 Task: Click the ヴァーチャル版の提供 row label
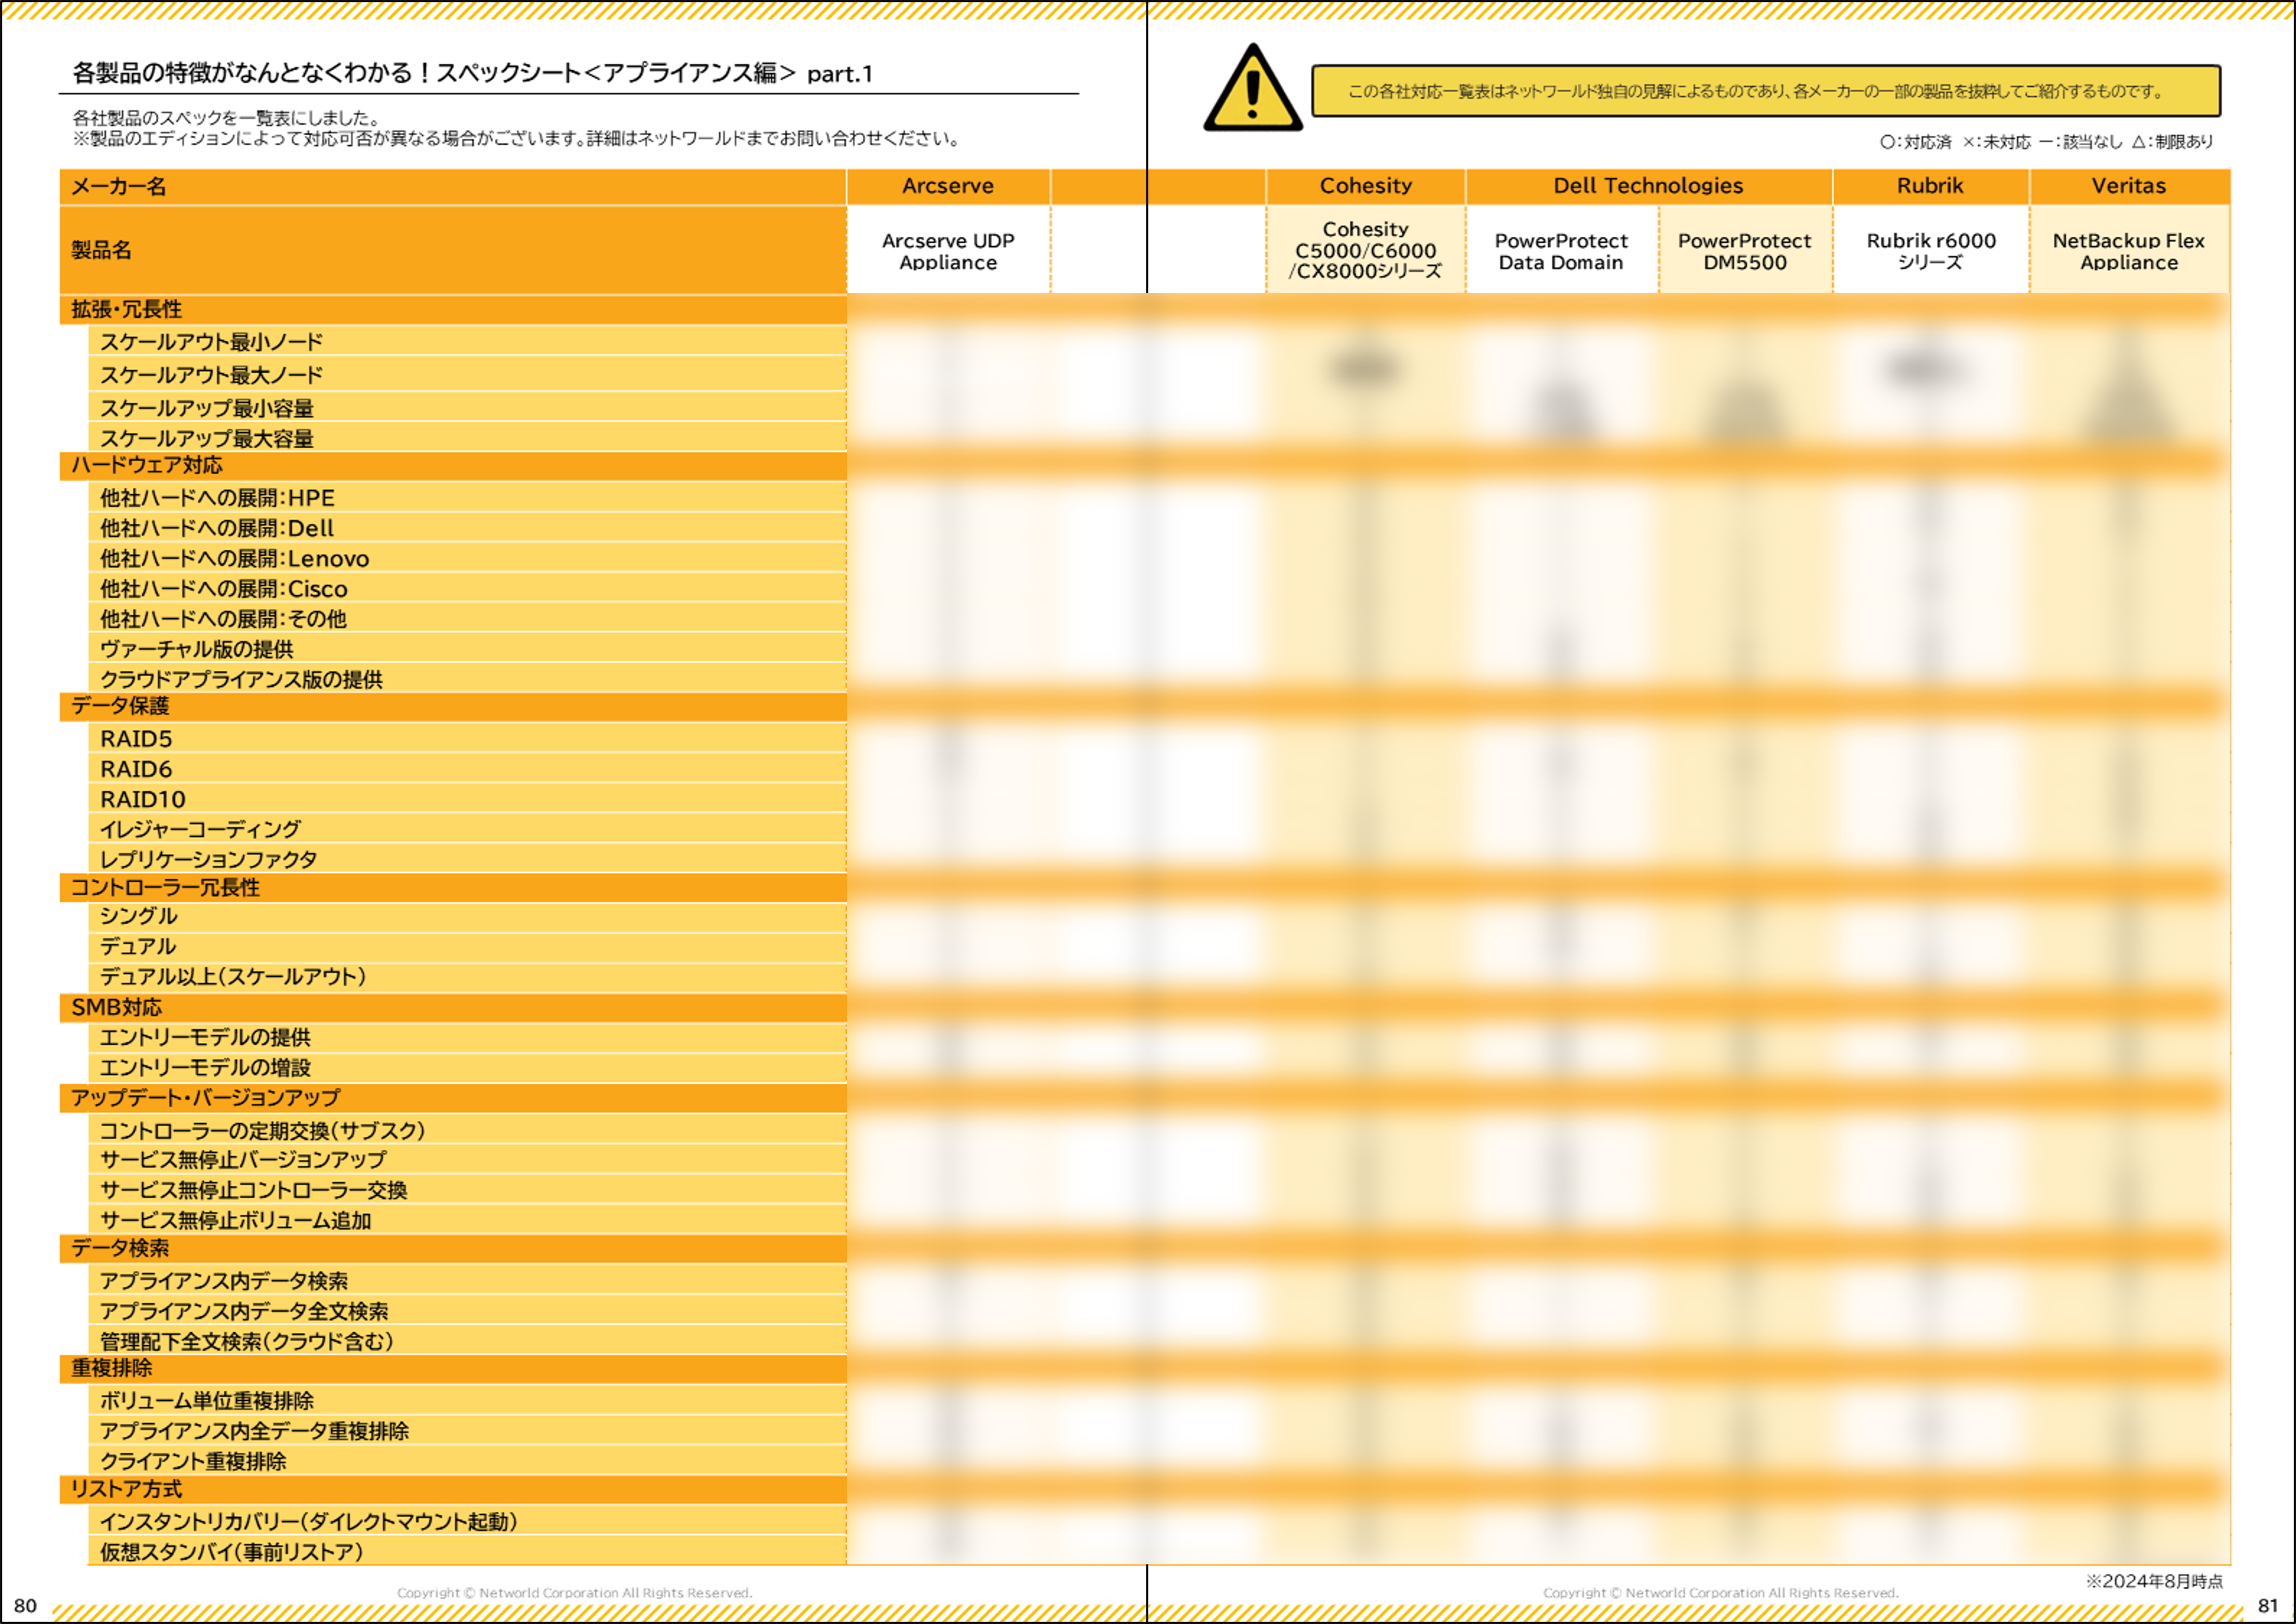[467, 648]
